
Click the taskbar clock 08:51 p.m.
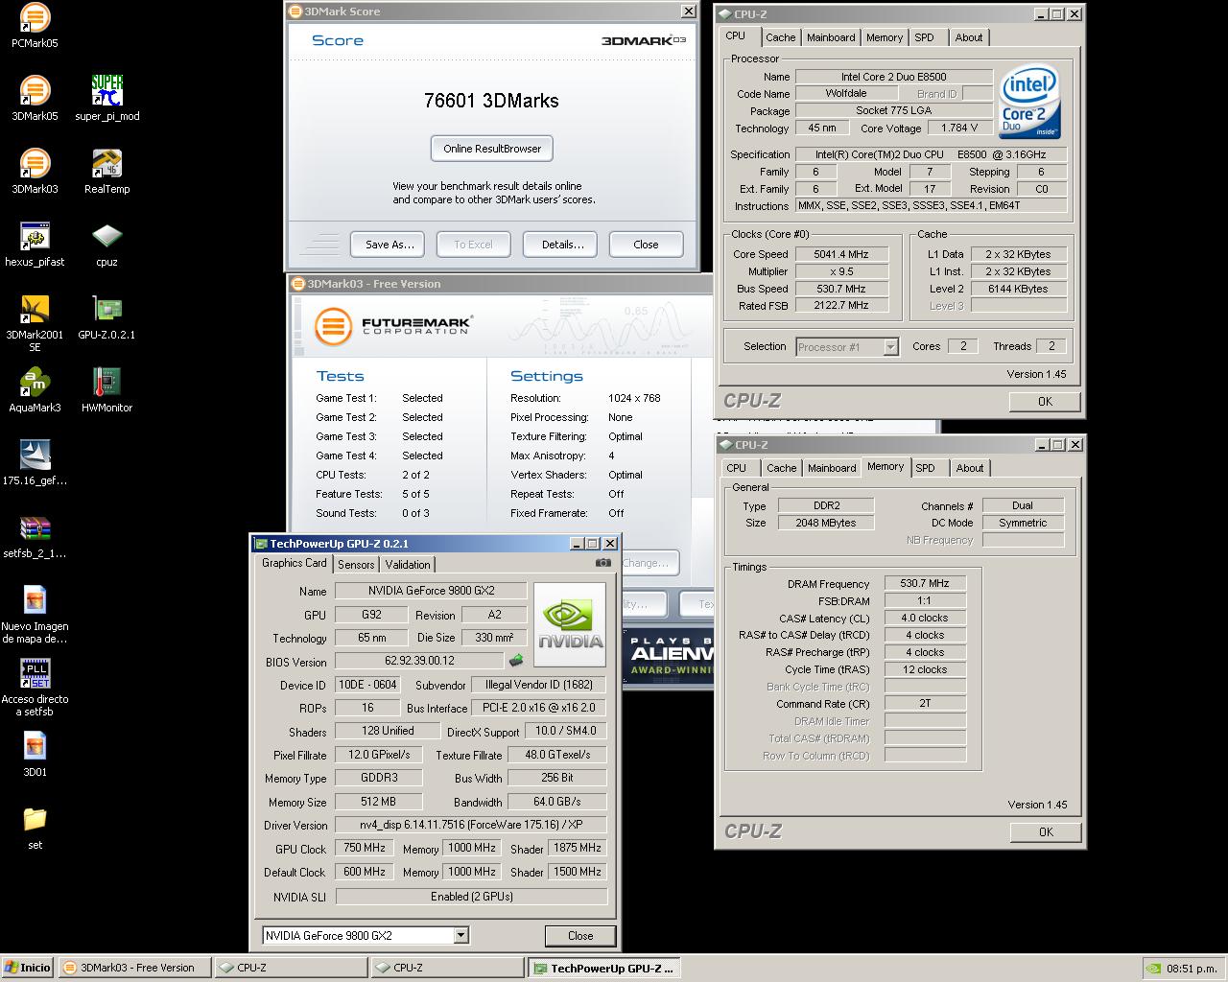point(1192,969)
